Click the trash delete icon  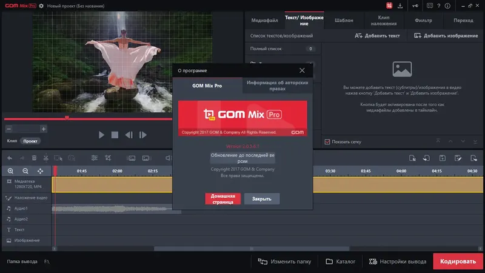click(34, 158)
